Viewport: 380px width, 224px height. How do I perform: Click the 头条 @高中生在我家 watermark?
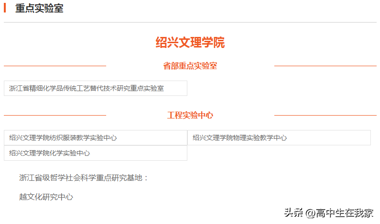pos(329,213)
